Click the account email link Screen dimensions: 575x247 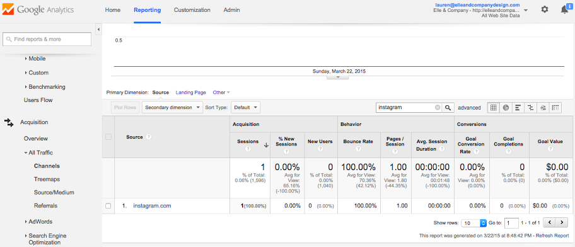(x=477, y=5)
